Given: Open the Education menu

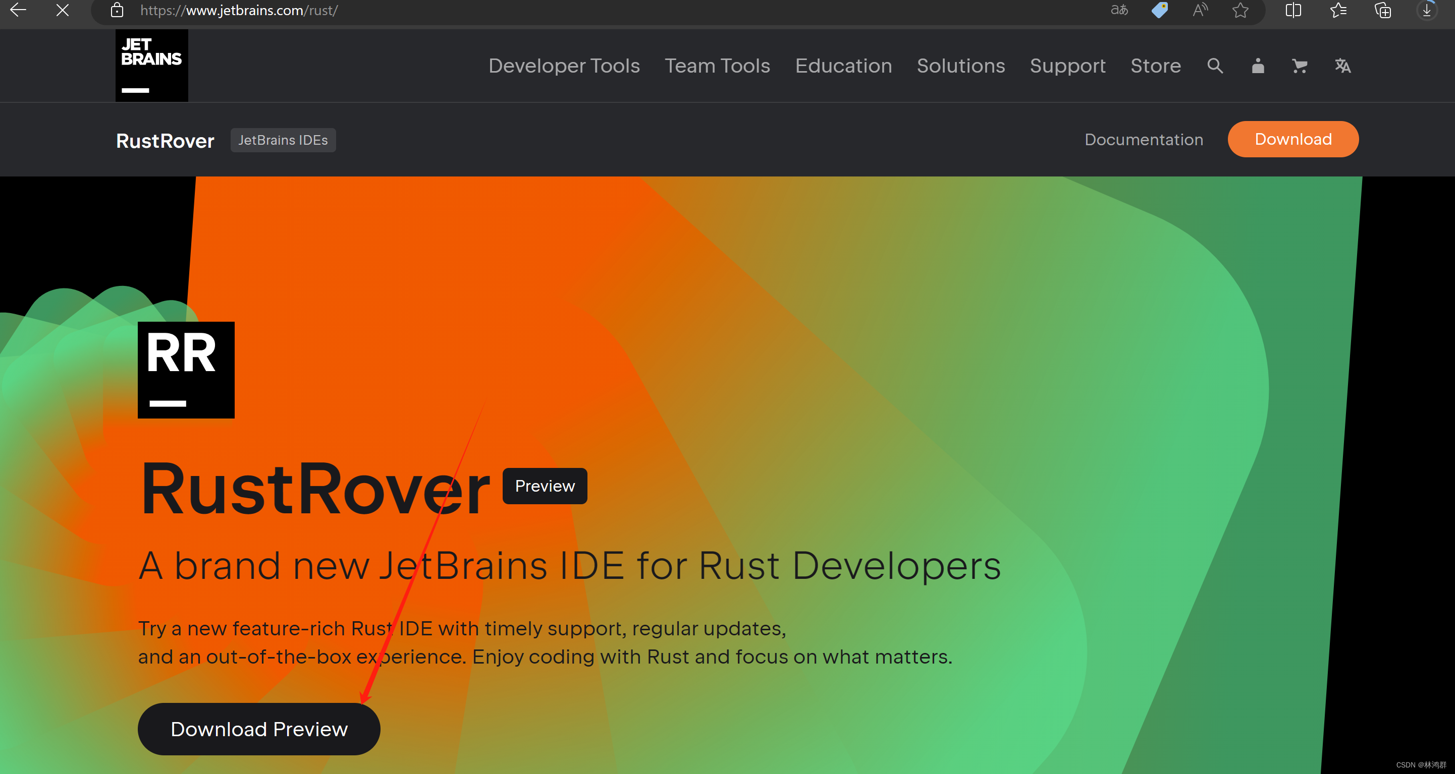Looking at the screenshot, I should click(843, 66).
